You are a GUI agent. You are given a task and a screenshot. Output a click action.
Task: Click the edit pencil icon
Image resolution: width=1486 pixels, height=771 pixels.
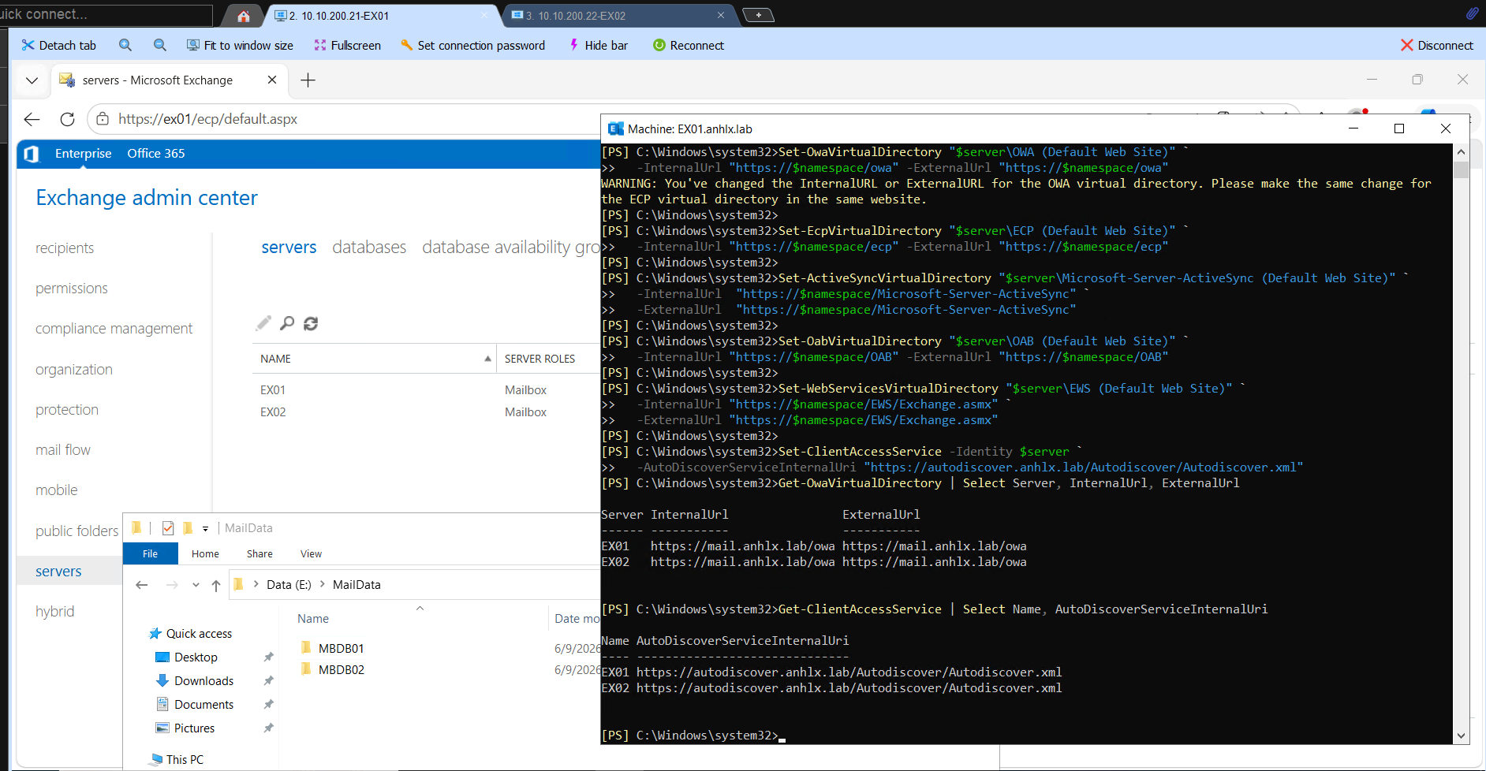click(x=263, y=323)
